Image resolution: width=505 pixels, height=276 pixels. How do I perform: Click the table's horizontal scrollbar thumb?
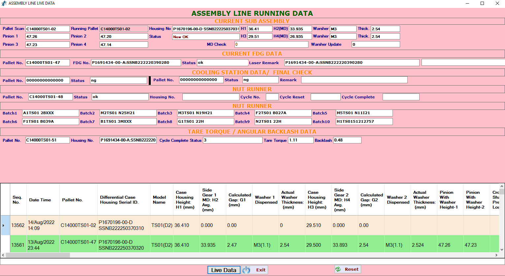pyautogui.click(x=38, y=255)
